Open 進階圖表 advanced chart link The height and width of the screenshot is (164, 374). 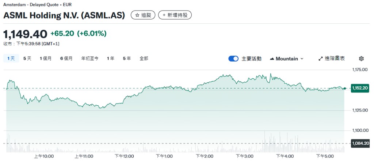click(335, 59)
